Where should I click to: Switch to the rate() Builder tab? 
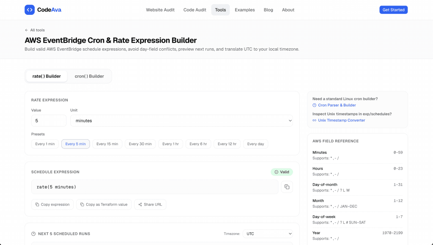point(47,76)
